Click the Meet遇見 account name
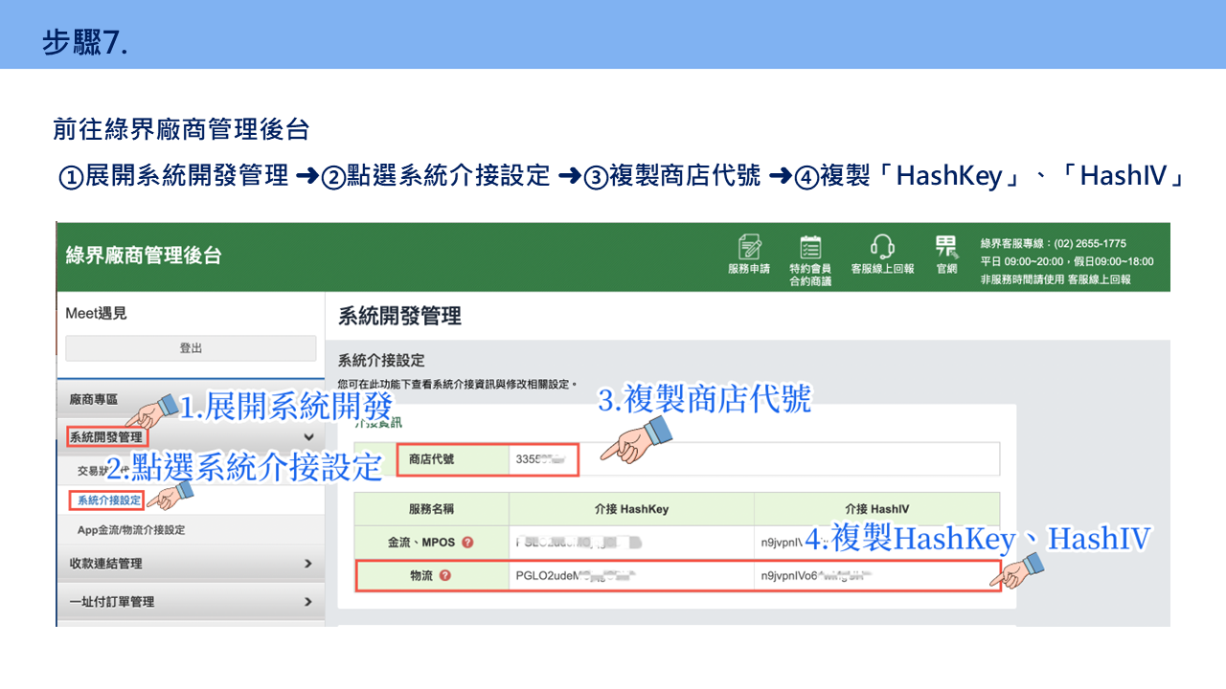The image size is (1226, 689). click(x=96, y=314)
